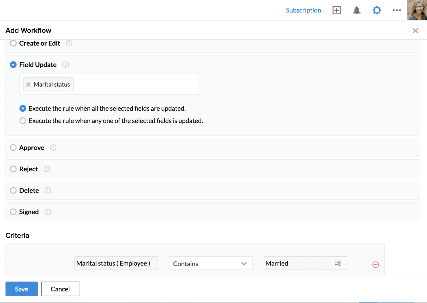Open the notifications bell
The height and width of the screenshot is (303, 427).
click(357, 10)
